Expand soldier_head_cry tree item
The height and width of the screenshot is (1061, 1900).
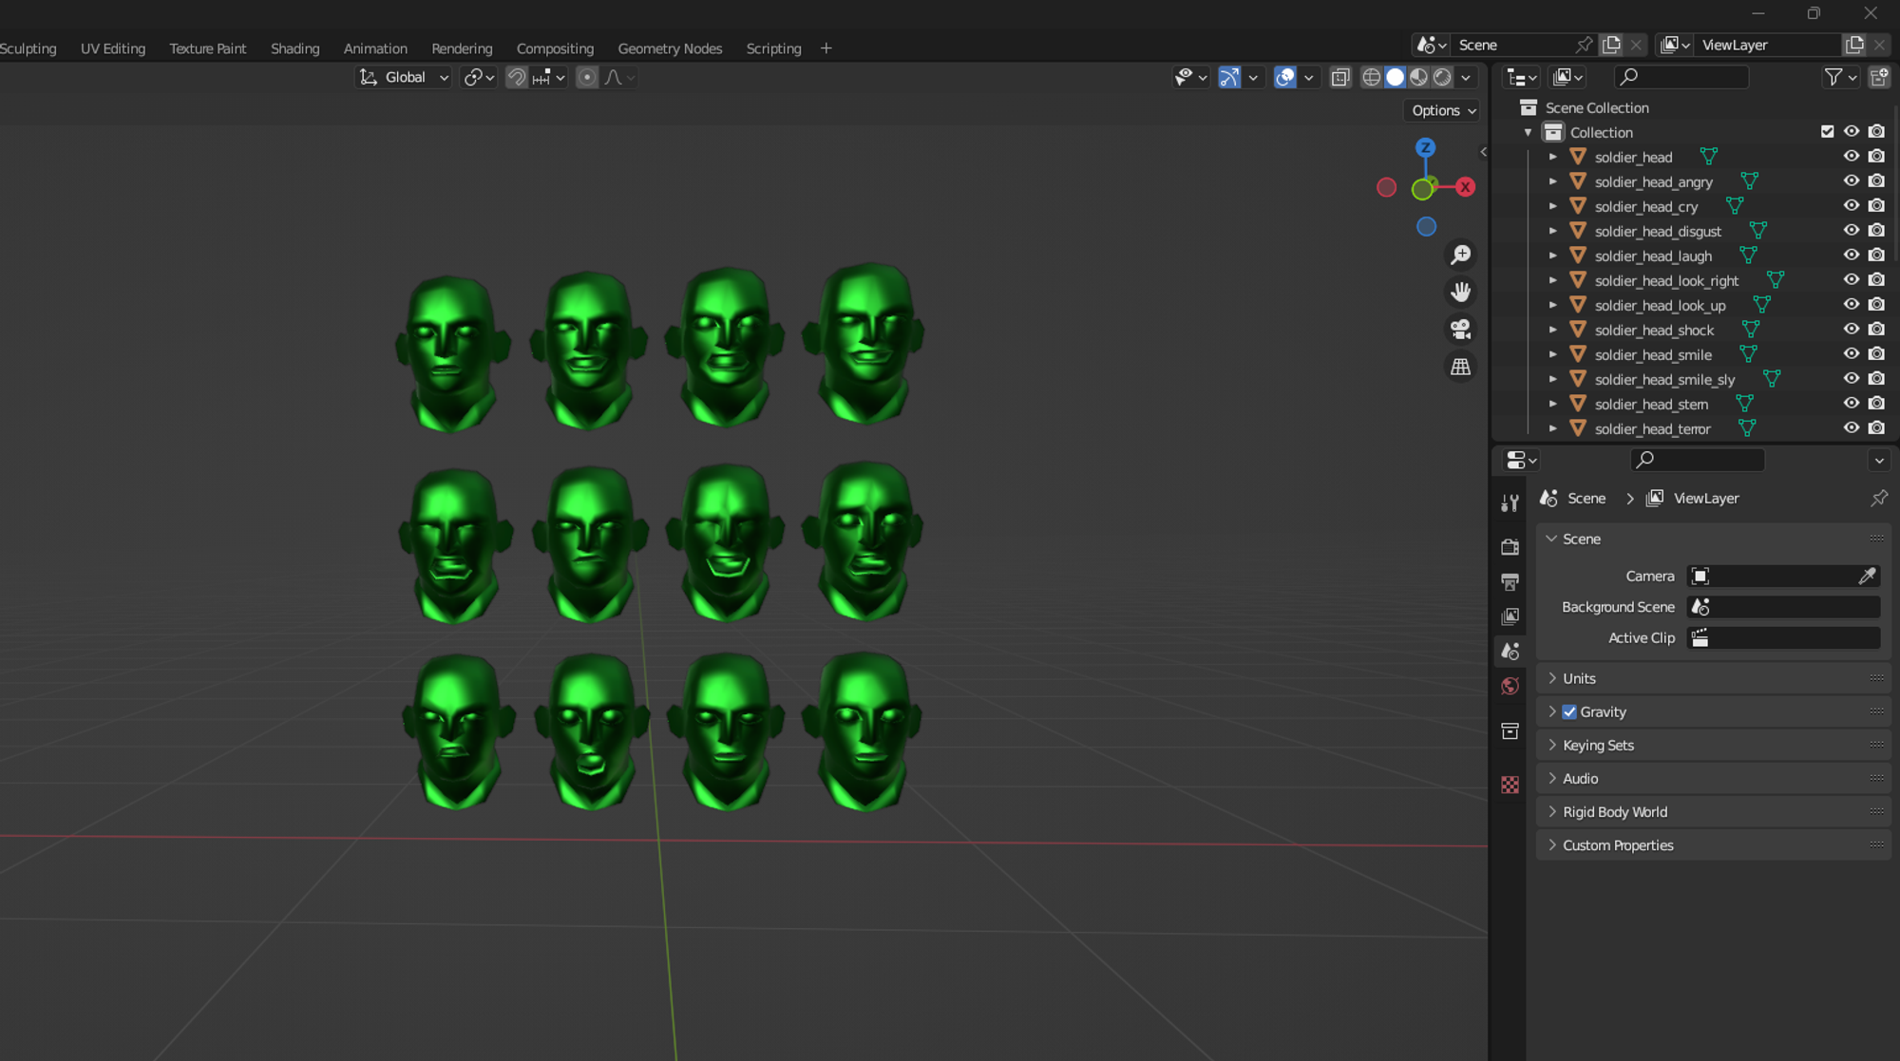(x=1552, y=206)
